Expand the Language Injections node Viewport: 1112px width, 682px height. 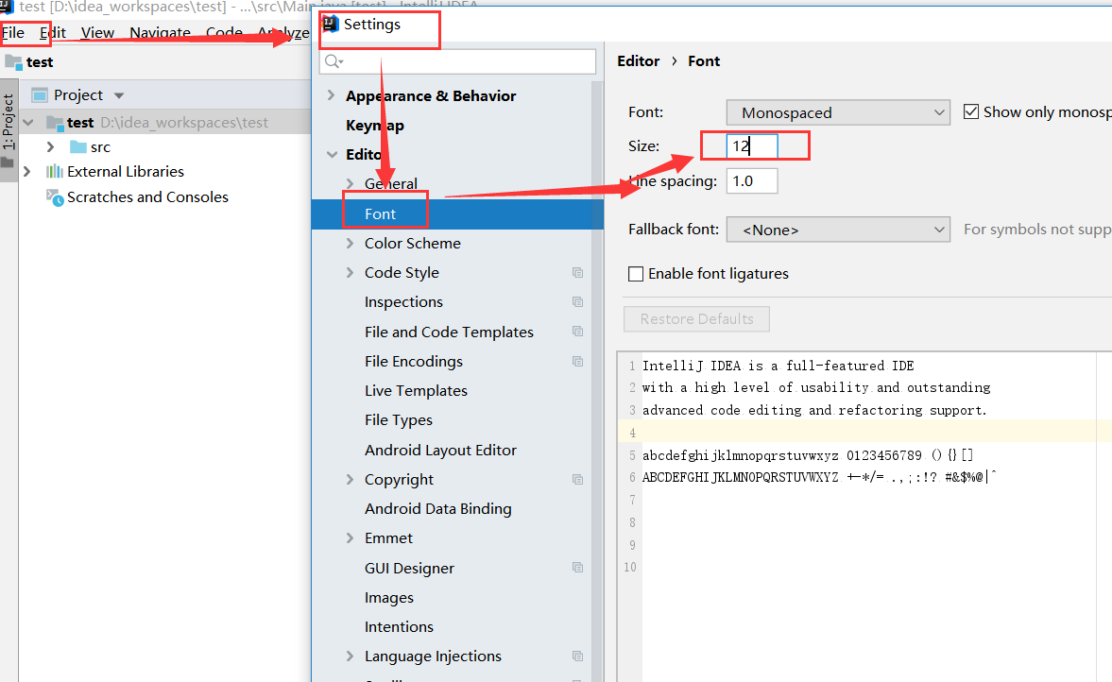pos(350,656)
